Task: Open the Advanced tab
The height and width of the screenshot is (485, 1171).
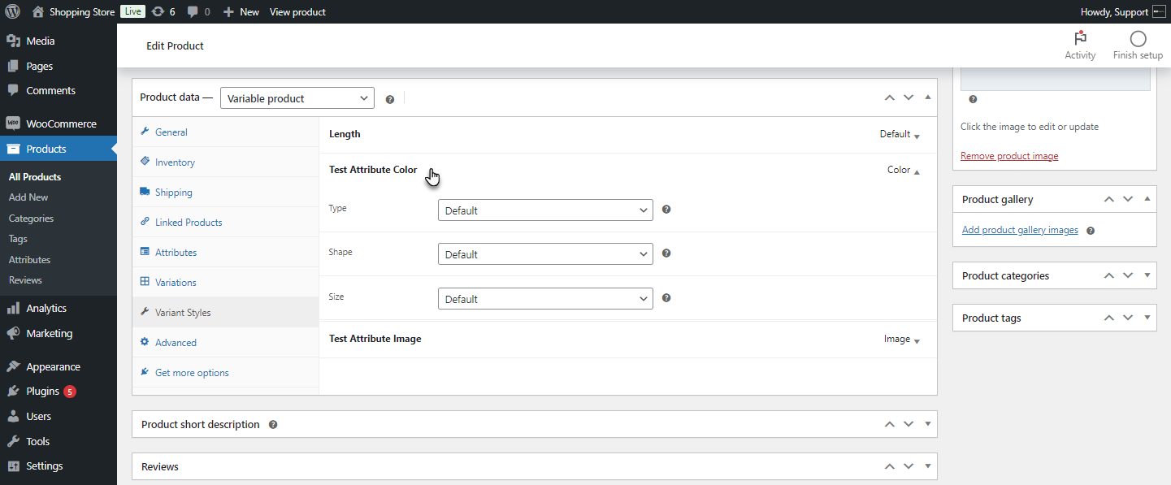Action: 226,343
